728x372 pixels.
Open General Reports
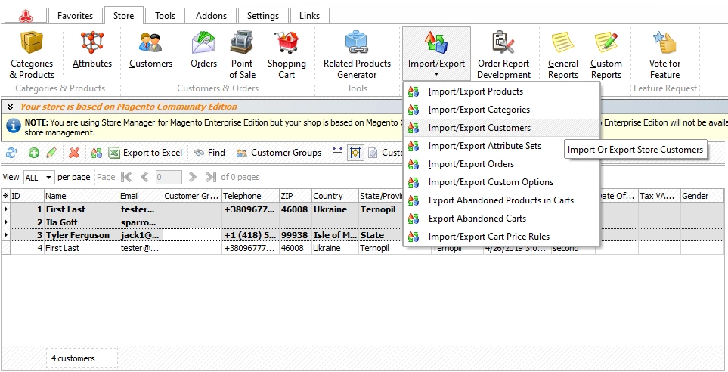coord(562,54)
